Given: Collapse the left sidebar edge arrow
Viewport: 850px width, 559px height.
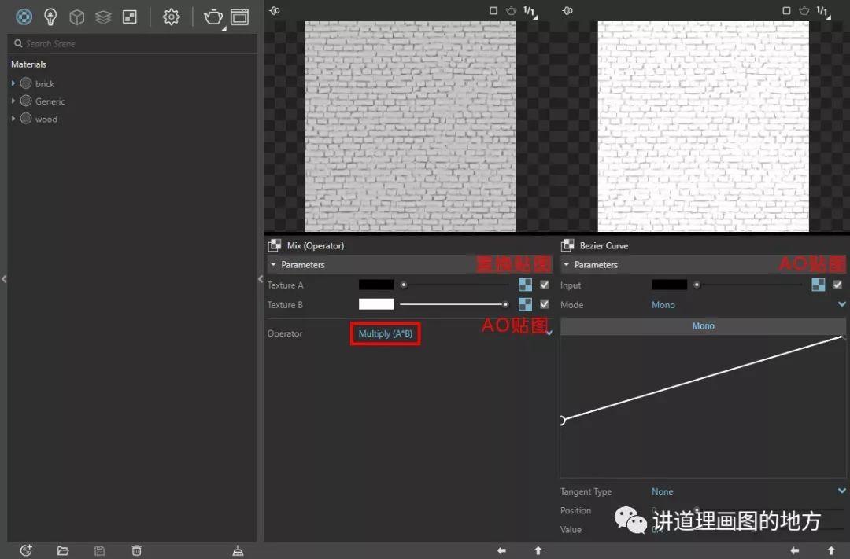Looking at the screenshot, I should [4, 279].
